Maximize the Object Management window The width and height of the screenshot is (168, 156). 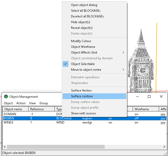click(x=149, y=96)
